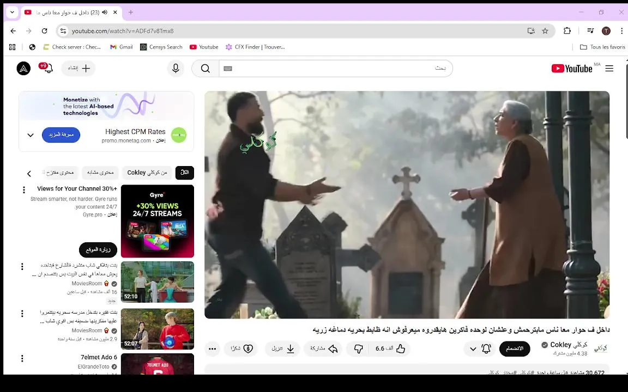Click the إنشاء create button
Viewport: 628px width, 392px height.
(78, 69)
